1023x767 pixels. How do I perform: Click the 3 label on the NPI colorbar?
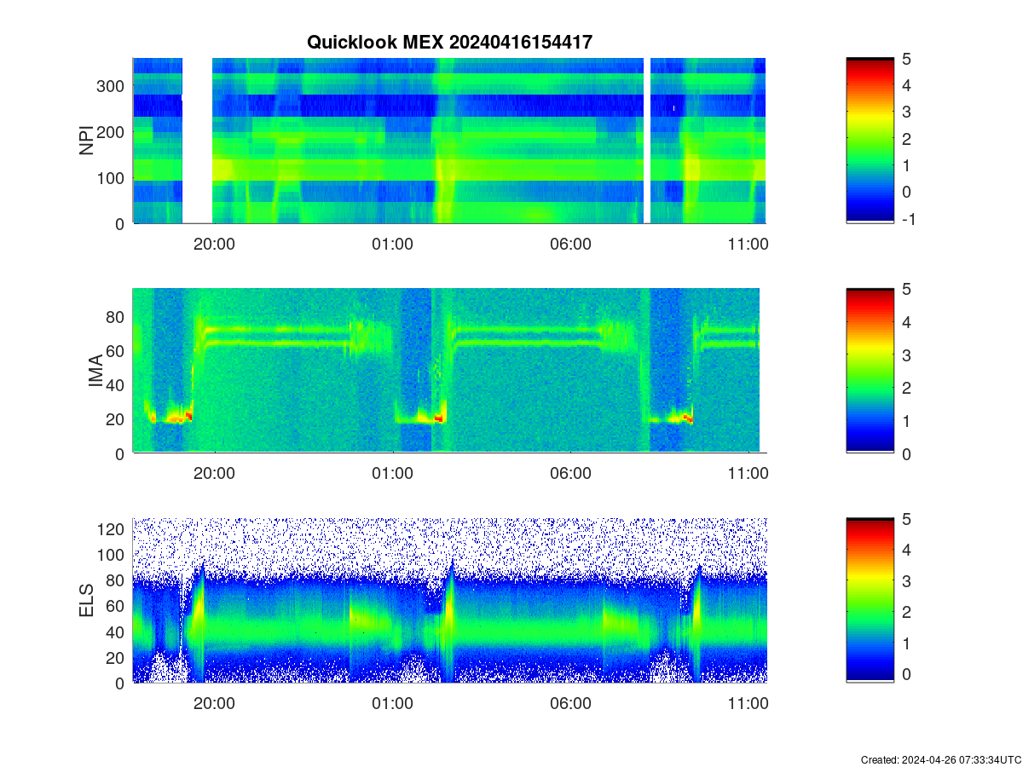click(907, 112)
